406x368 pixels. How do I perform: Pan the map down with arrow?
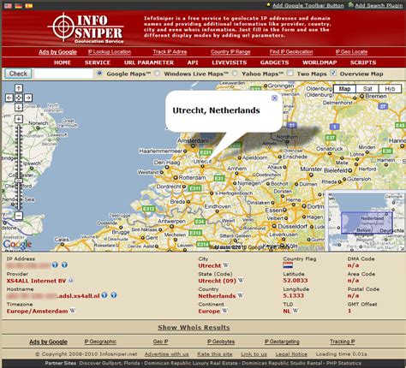(x=19, y=107)
